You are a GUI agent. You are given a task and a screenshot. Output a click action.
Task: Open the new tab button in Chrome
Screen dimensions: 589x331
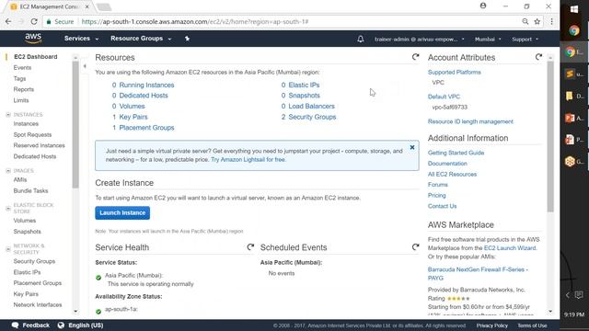pos(104,6)
